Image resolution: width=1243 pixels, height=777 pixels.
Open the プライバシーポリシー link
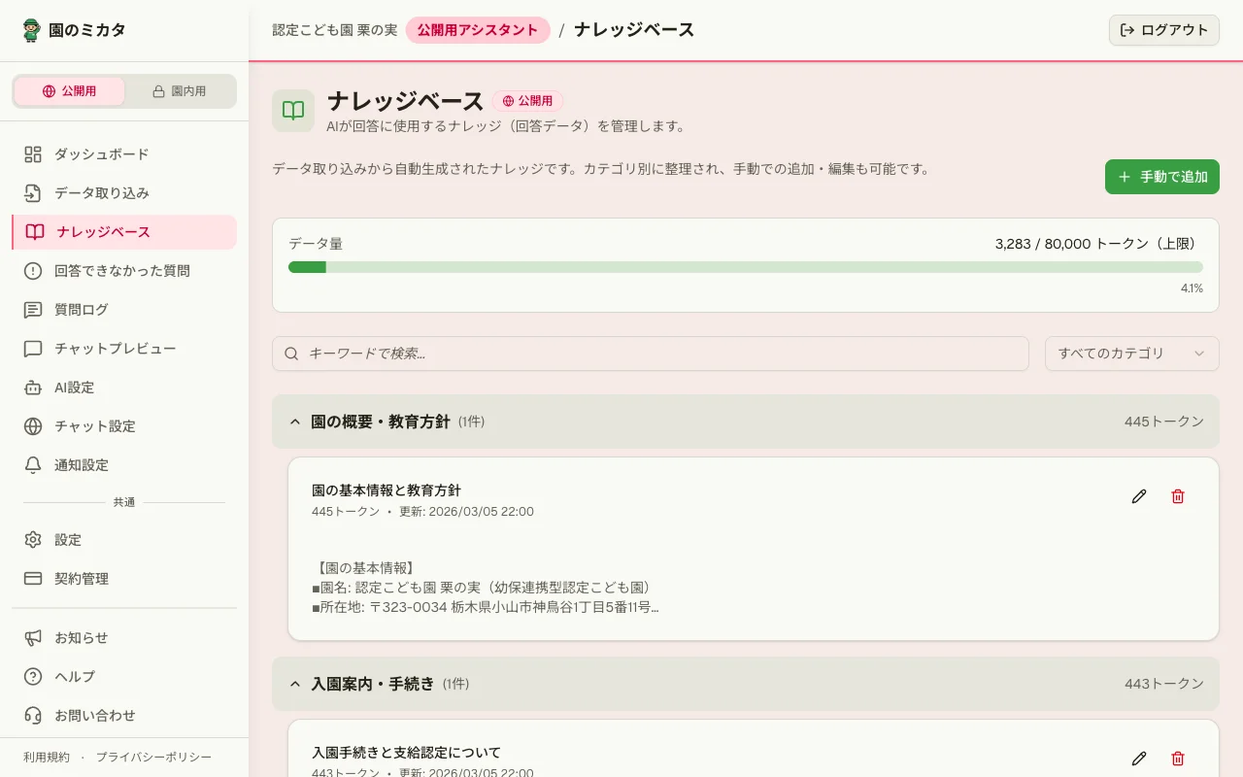pos(154,757)
